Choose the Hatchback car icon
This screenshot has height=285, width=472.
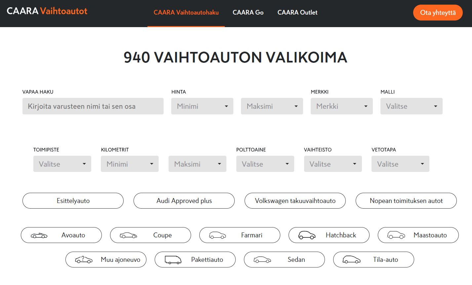coord(307,235)
